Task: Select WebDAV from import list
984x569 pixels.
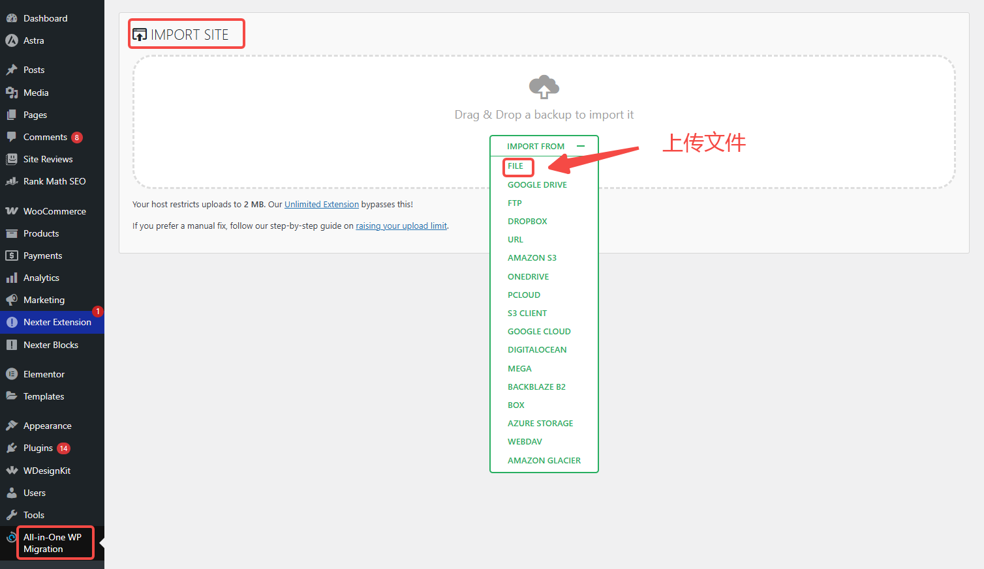Action: click(525, 442)
